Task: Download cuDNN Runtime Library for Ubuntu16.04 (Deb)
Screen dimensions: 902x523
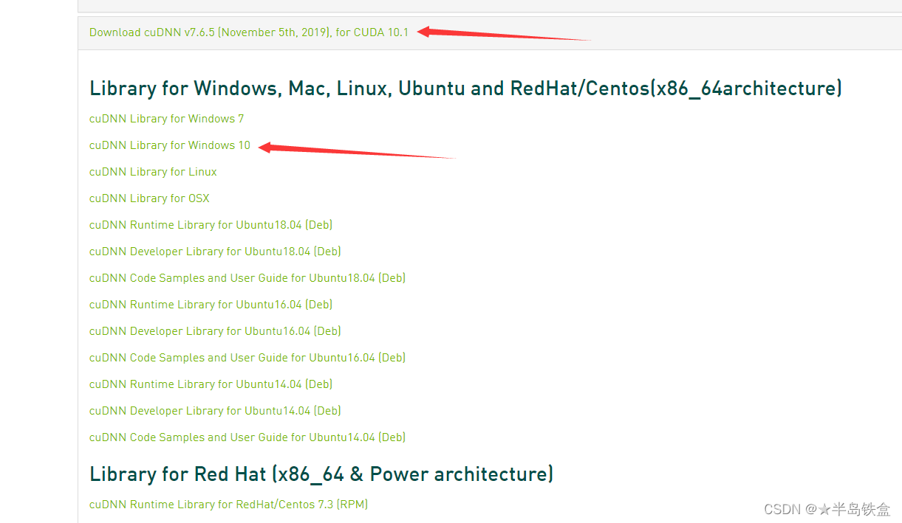Action: point(211,305)
